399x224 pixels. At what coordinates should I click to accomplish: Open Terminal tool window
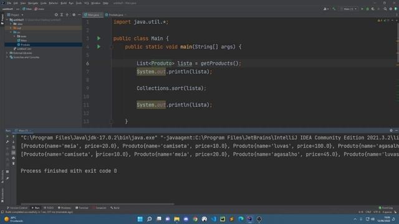pyautogui.click(x=82, y=208)
